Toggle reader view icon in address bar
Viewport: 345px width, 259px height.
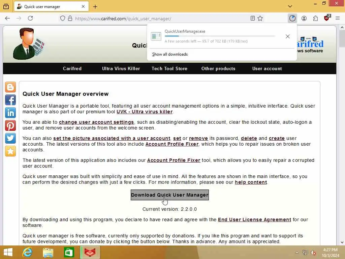(253, 19)
